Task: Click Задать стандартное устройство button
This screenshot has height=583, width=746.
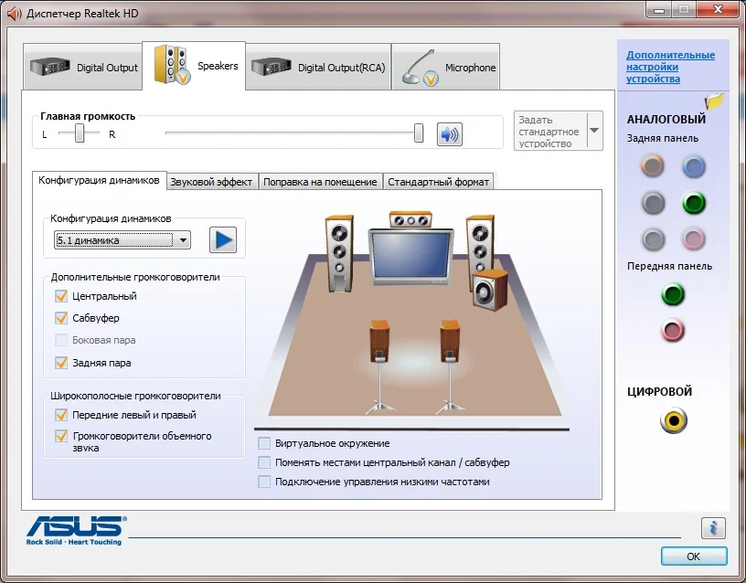Action: coord(550,132)
